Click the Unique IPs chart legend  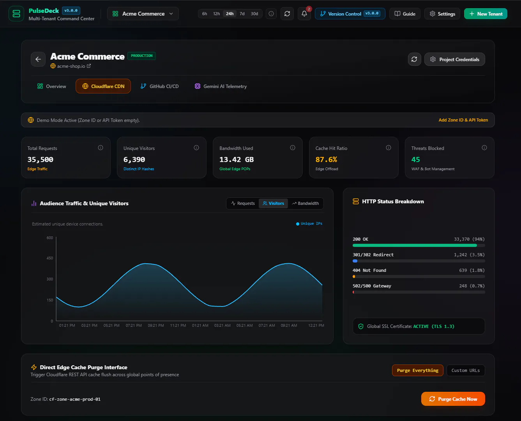click(309, 224)
